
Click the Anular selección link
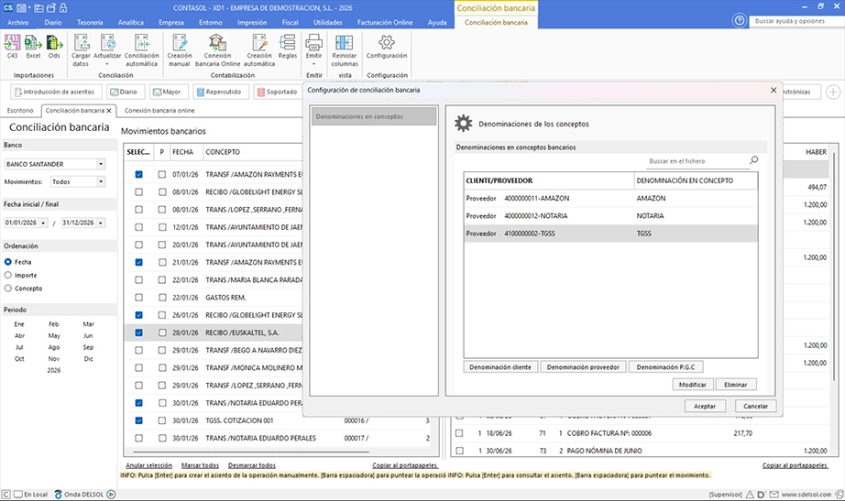[148, 465]
